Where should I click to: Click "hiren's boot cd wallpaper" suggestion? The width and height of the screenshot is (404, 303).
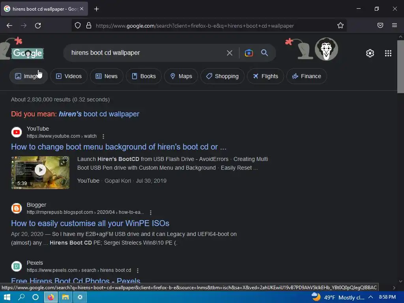[x=99, y=114]
